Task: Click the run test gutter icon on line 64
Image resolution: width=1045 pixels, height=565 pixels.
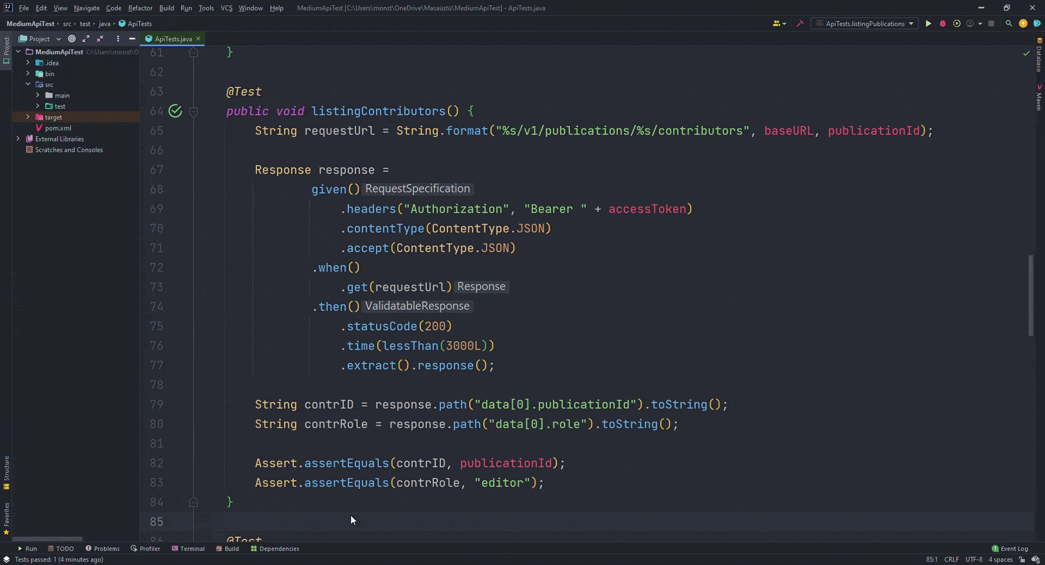Action: (175, 111)
